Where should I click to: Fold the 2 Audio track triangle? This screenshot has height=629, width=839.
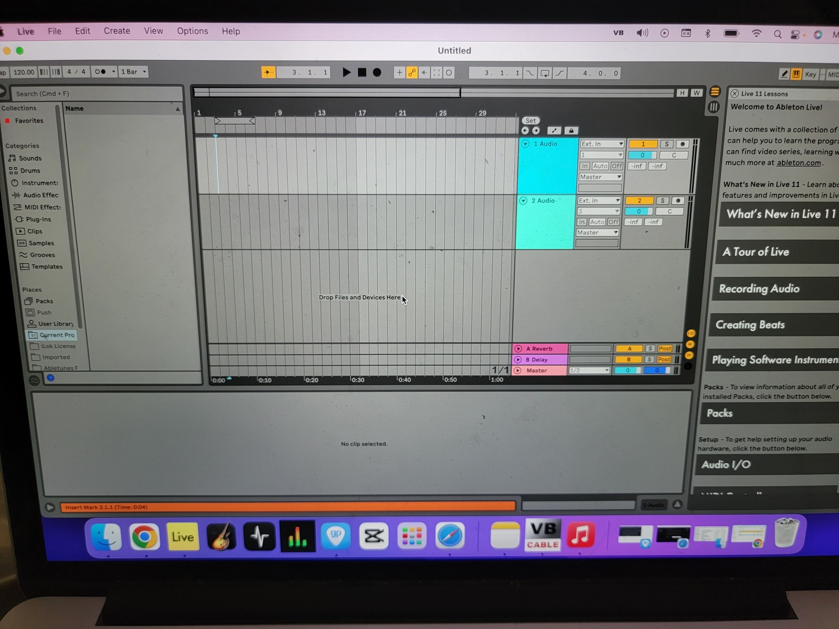coord(523,200)
